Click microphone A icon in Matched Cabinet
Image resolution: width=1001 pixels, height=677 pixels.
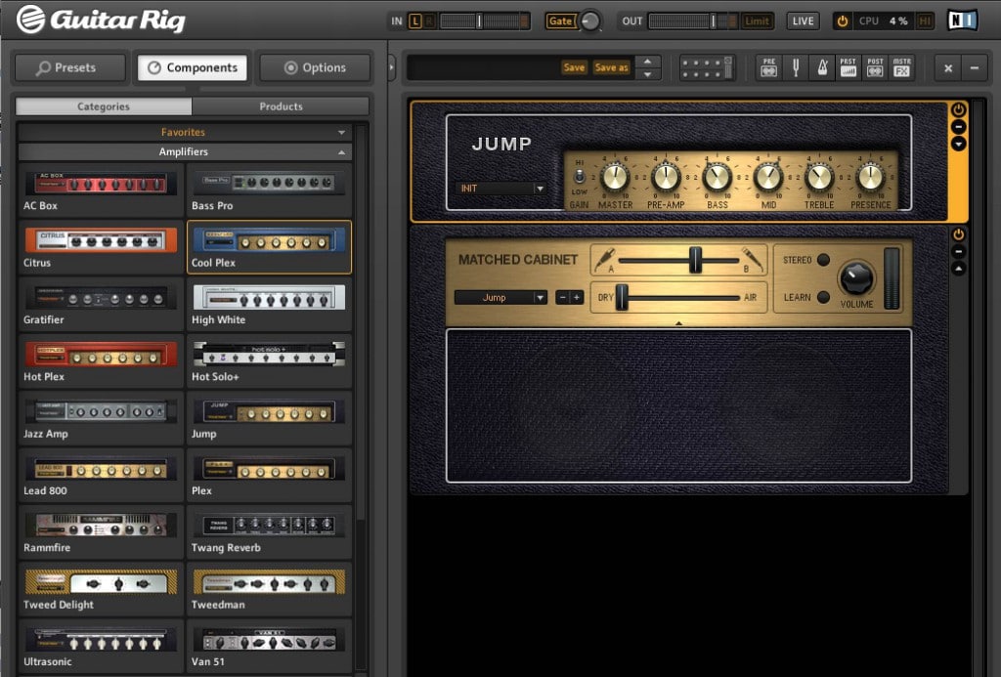[x=604, y=260]
